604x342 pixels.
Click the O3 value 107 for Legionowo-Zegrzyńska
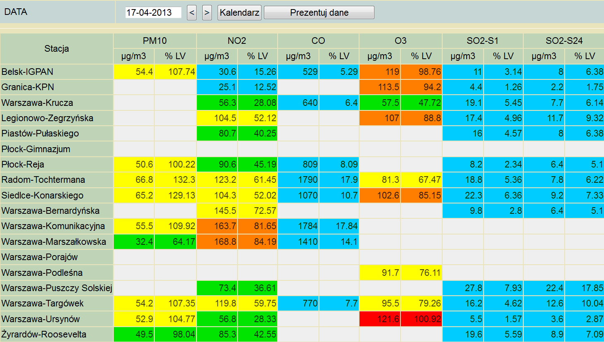[380, 118]
